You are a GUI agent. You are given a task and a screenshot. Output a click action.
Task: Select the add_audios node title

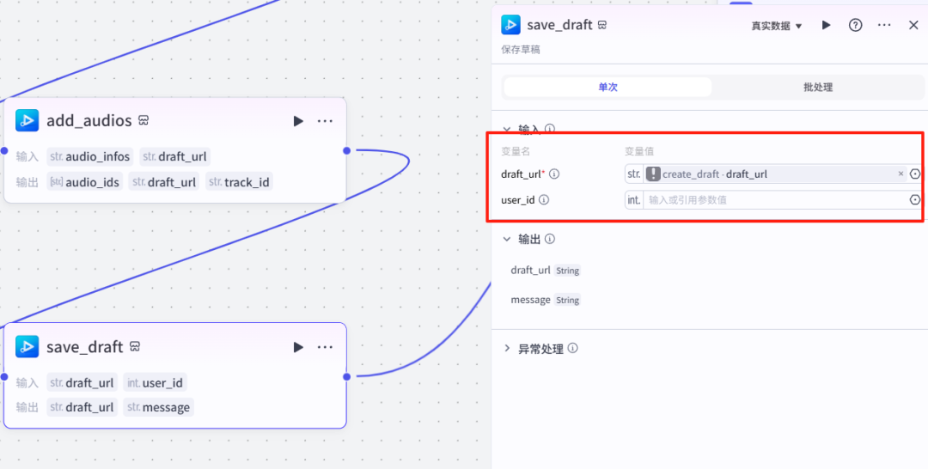click(89, 120)
